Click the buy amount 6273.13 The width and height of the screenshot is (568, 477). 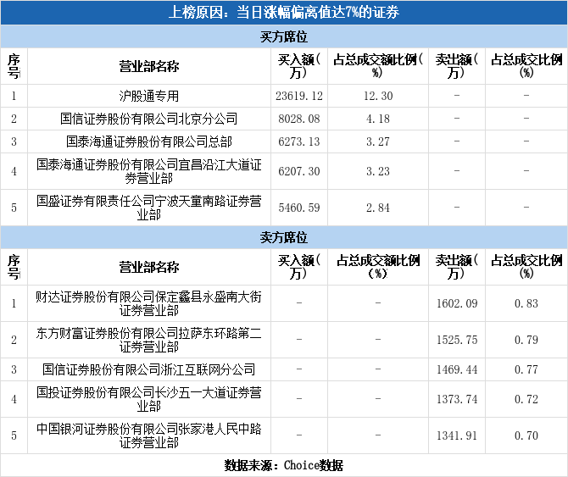299,141
